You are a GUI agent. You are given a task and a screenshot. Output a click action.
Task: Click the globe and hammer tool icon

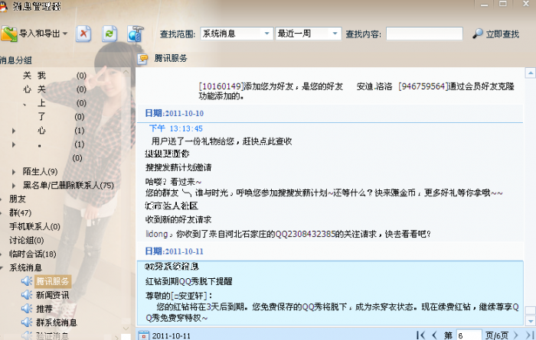click(136, 34)
